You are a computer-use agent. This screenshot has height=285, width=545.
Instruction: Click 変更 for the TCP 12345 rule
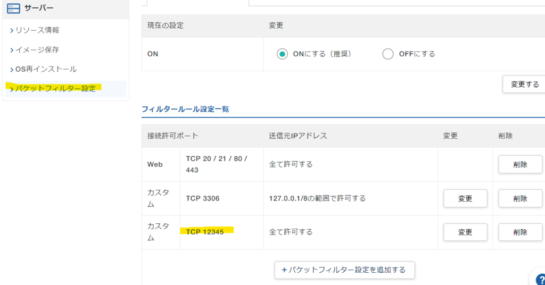(x=465, y=232)
